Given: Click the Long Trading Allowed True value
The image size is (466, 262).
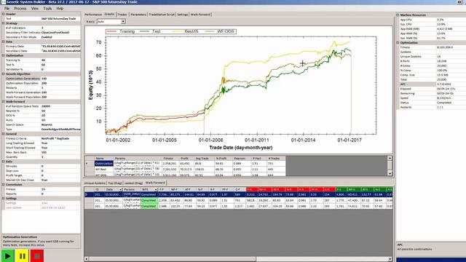Looking at the screenshot, I should [60, 143].
